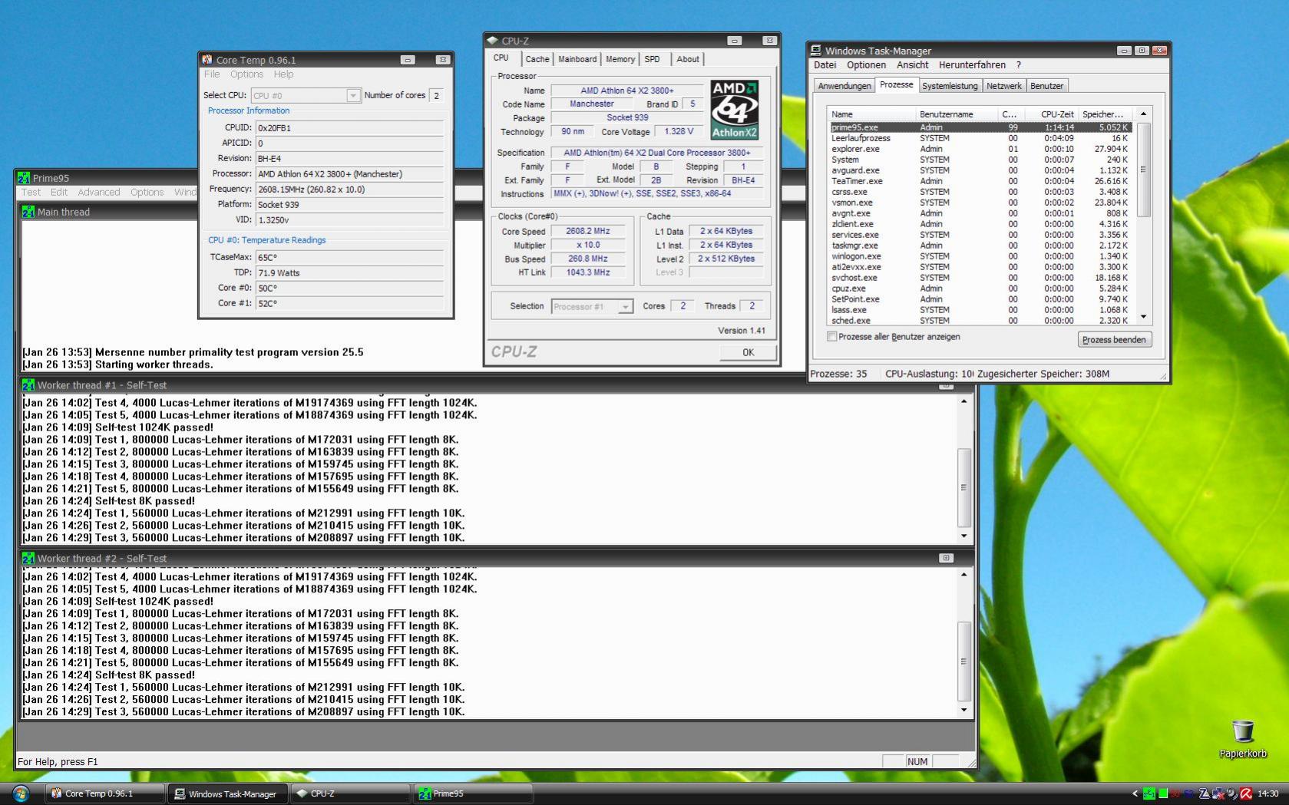Screen dimensions: 1289x805
Task: Click the system clock showing 14:30
Action: (x=1268, y=793)
